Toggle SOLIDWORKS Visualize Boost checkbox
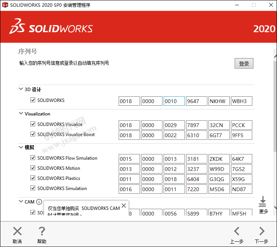Image resolution: width=277 pixels, height=247 pixels. [x=33, y=134]
